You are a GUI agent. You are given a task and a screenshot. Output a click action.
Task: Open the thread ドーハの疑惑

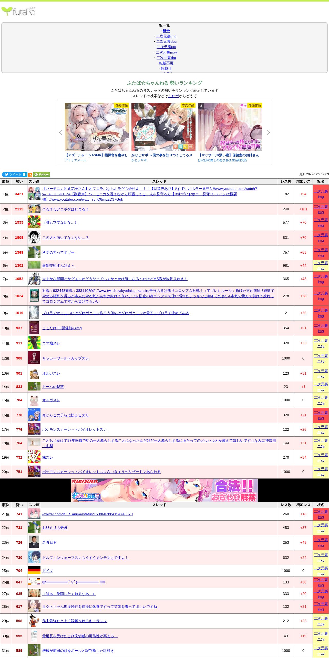[53, 387]
